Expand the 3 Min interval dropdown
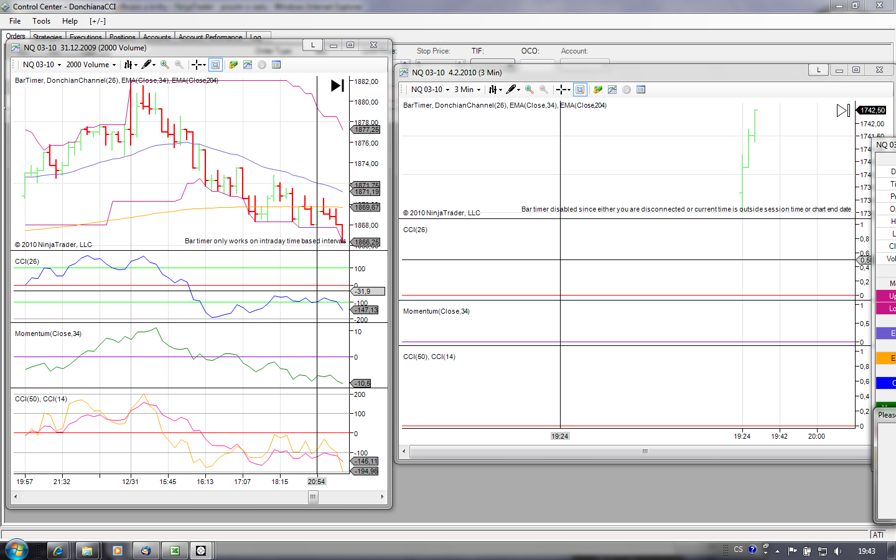This screenshot has width=896, height=560. (x=467, y=90)
